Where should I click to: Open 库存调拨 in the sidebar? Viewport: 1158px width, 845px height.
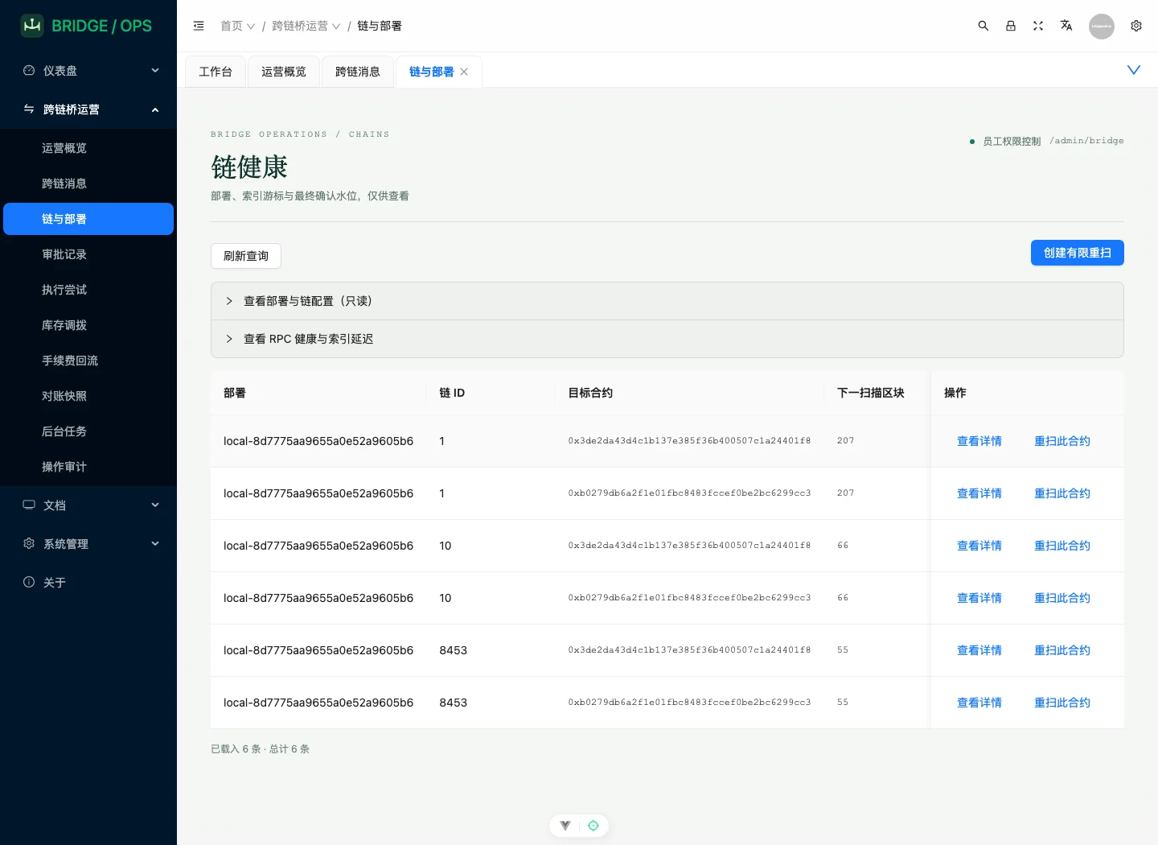(x=88, y=325)
